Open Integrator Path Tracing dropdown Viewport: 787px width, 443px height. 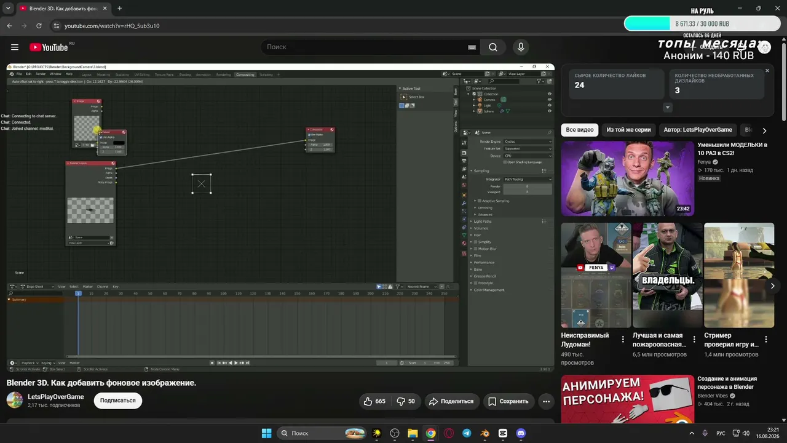(x=528, y=179)
